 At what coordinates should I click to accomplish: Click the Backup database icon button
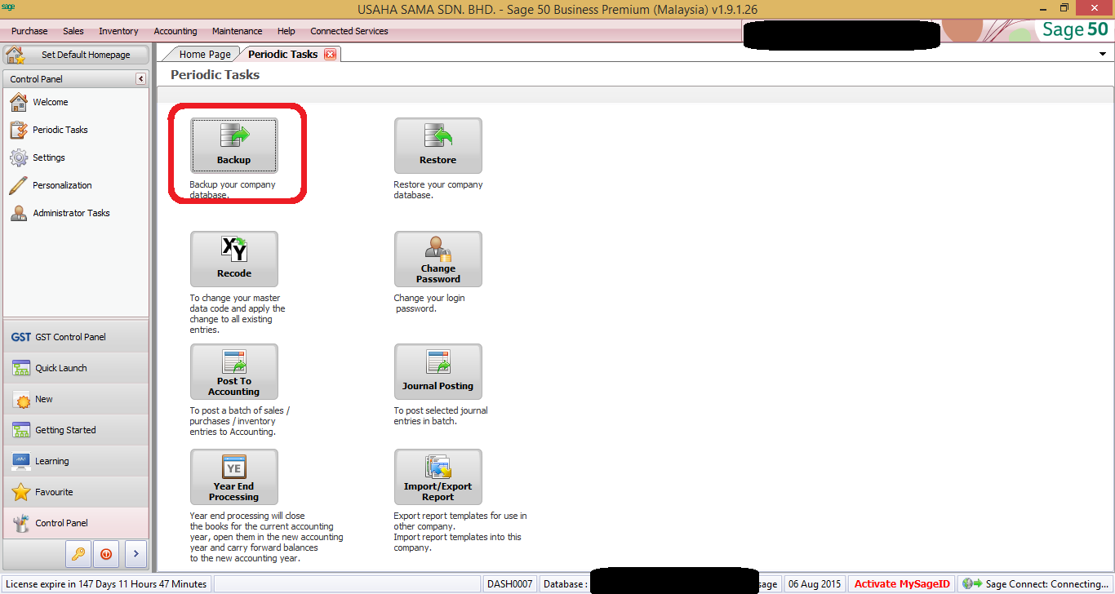click(233, 145)
